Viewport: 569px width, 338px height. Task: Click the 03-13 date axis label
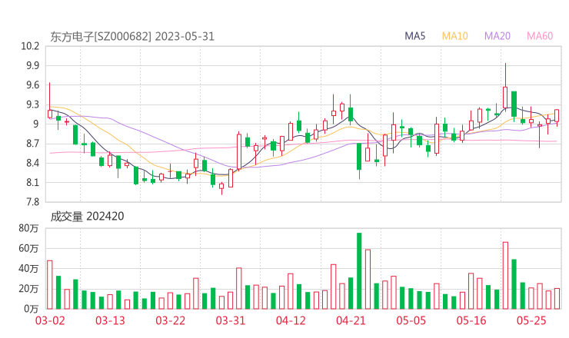[110, 320]
